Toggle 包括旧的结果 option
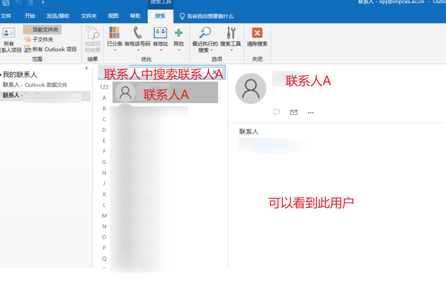Viewport: 446px width, 282px height. coord(92,38)
